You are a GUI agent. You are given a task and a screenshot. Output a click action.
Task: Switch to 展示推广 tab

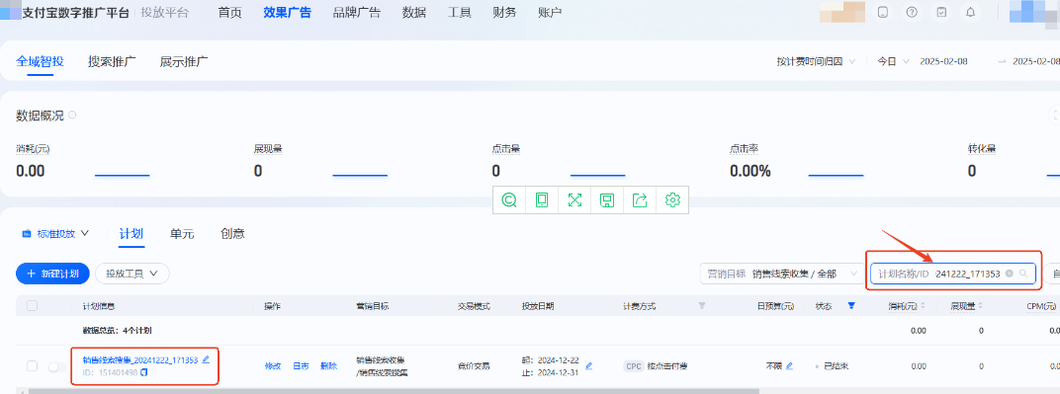click(184, 61)
